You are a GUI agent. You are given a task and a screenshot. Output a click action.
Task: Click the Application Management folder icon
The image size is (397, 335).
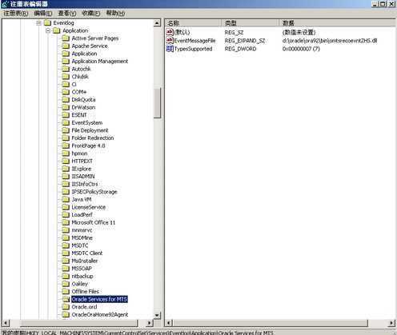tap(66, 62)
